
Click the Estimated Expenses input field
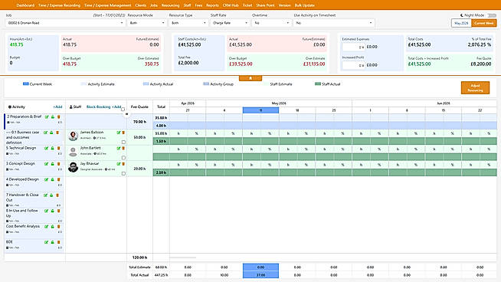pos(353,47)
